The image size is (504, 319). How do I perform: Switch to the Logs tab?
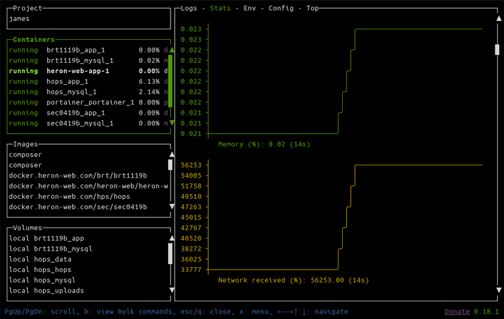click(x=189, y=8)
